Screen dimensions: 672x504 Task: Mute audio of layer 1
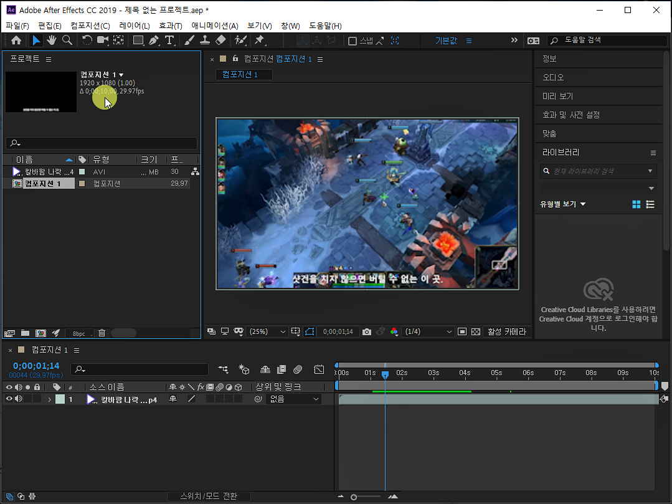19,399
